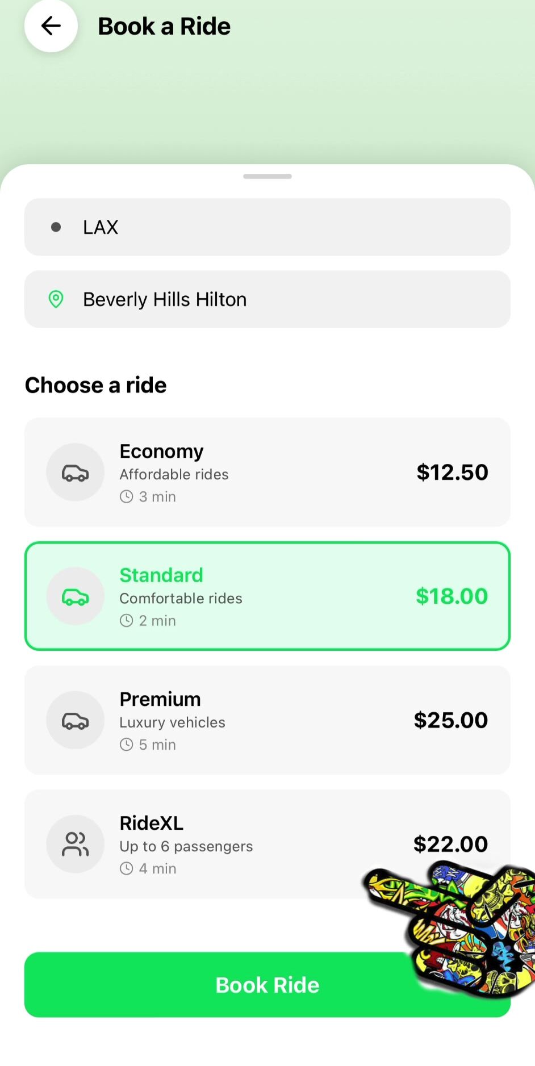The width and height of the screenshot is (535, 1066).
Task: Click the clock icon under Economy
Action: point(126,497)
